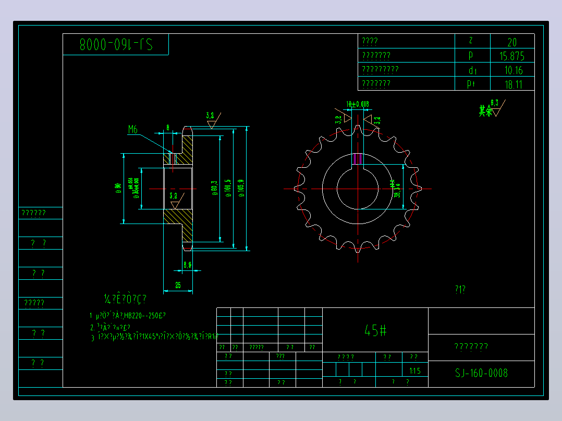
Task: Click the SJ-160-0008 drawing number in title block
Action: (481, 374)
